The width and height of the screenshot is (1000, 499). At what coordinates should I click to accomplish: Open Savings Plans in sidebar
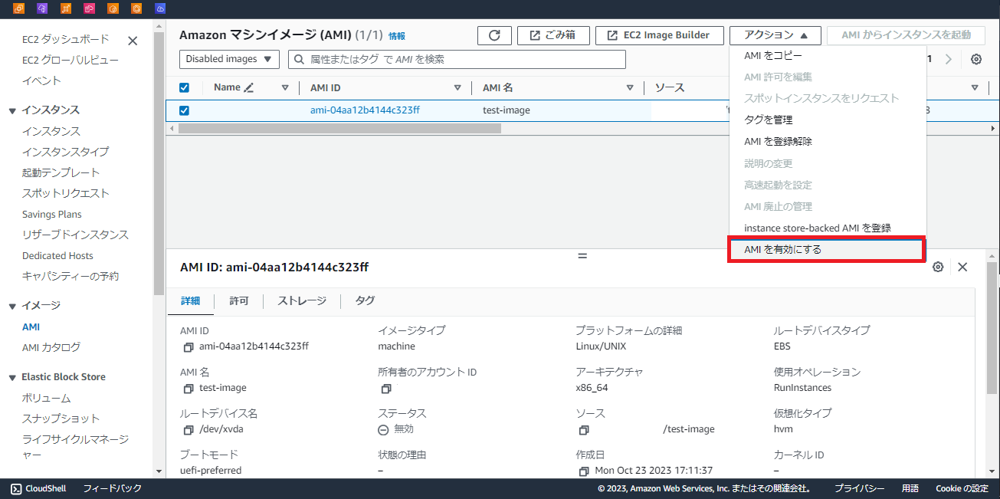point(52,215)
